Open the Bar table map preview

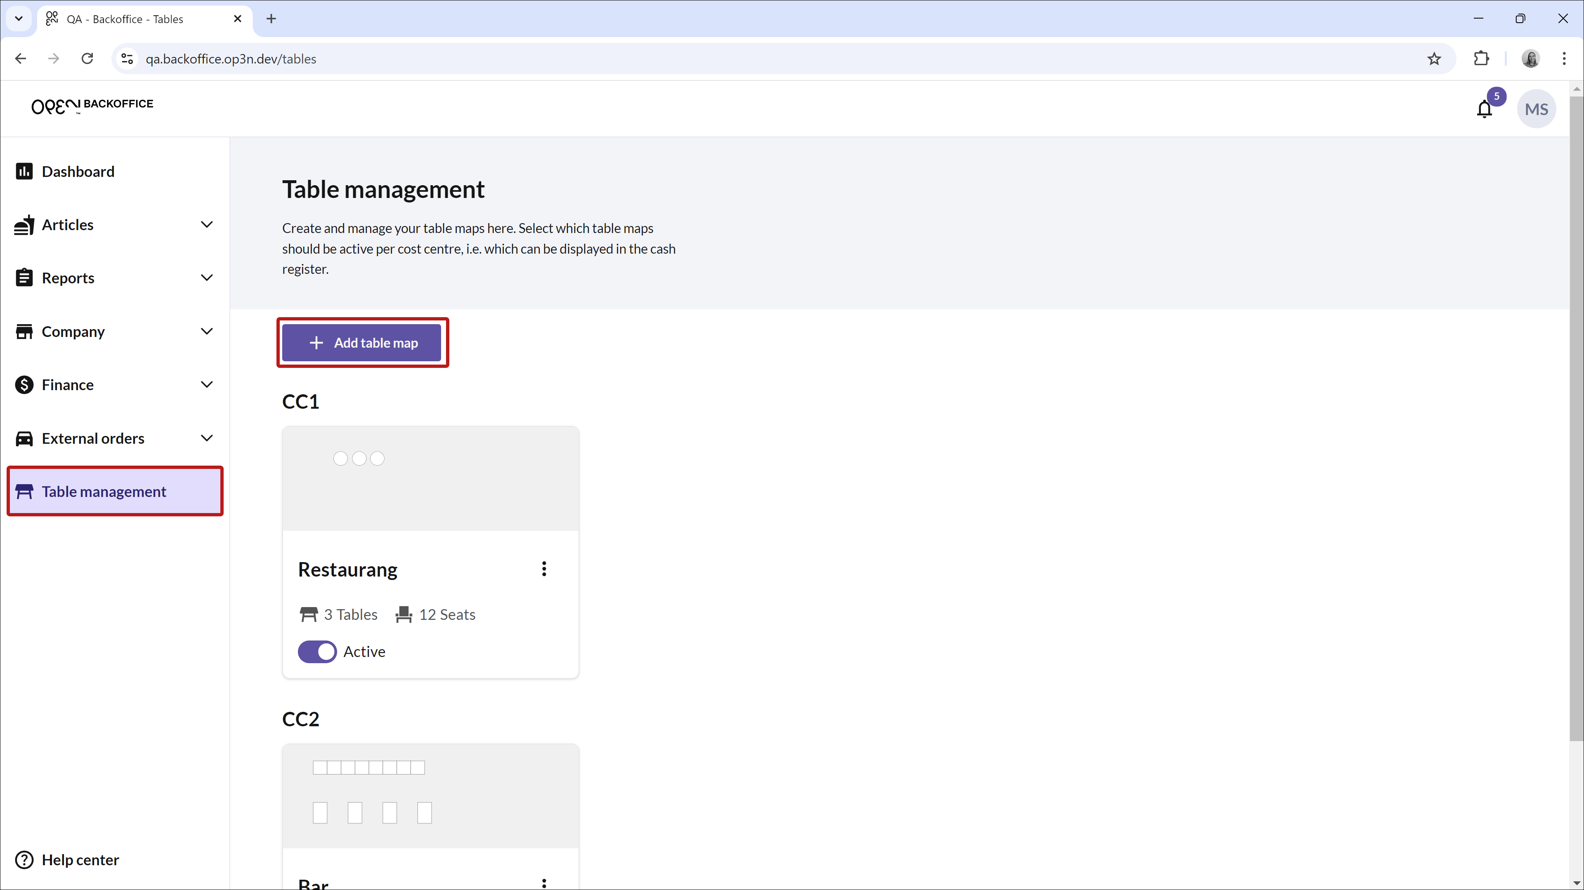pos(430,796)
